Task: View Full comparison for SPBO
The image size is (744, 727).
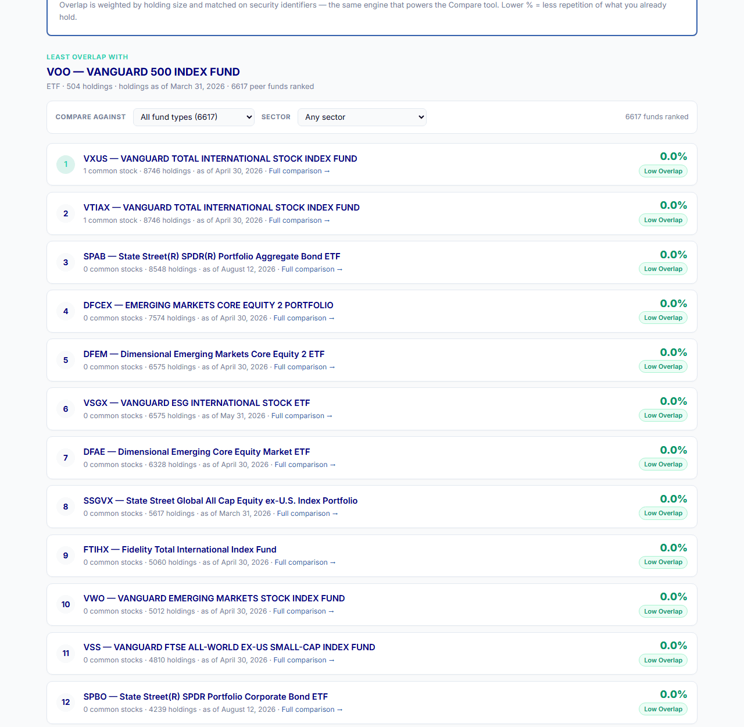Action: pos(312,710)
